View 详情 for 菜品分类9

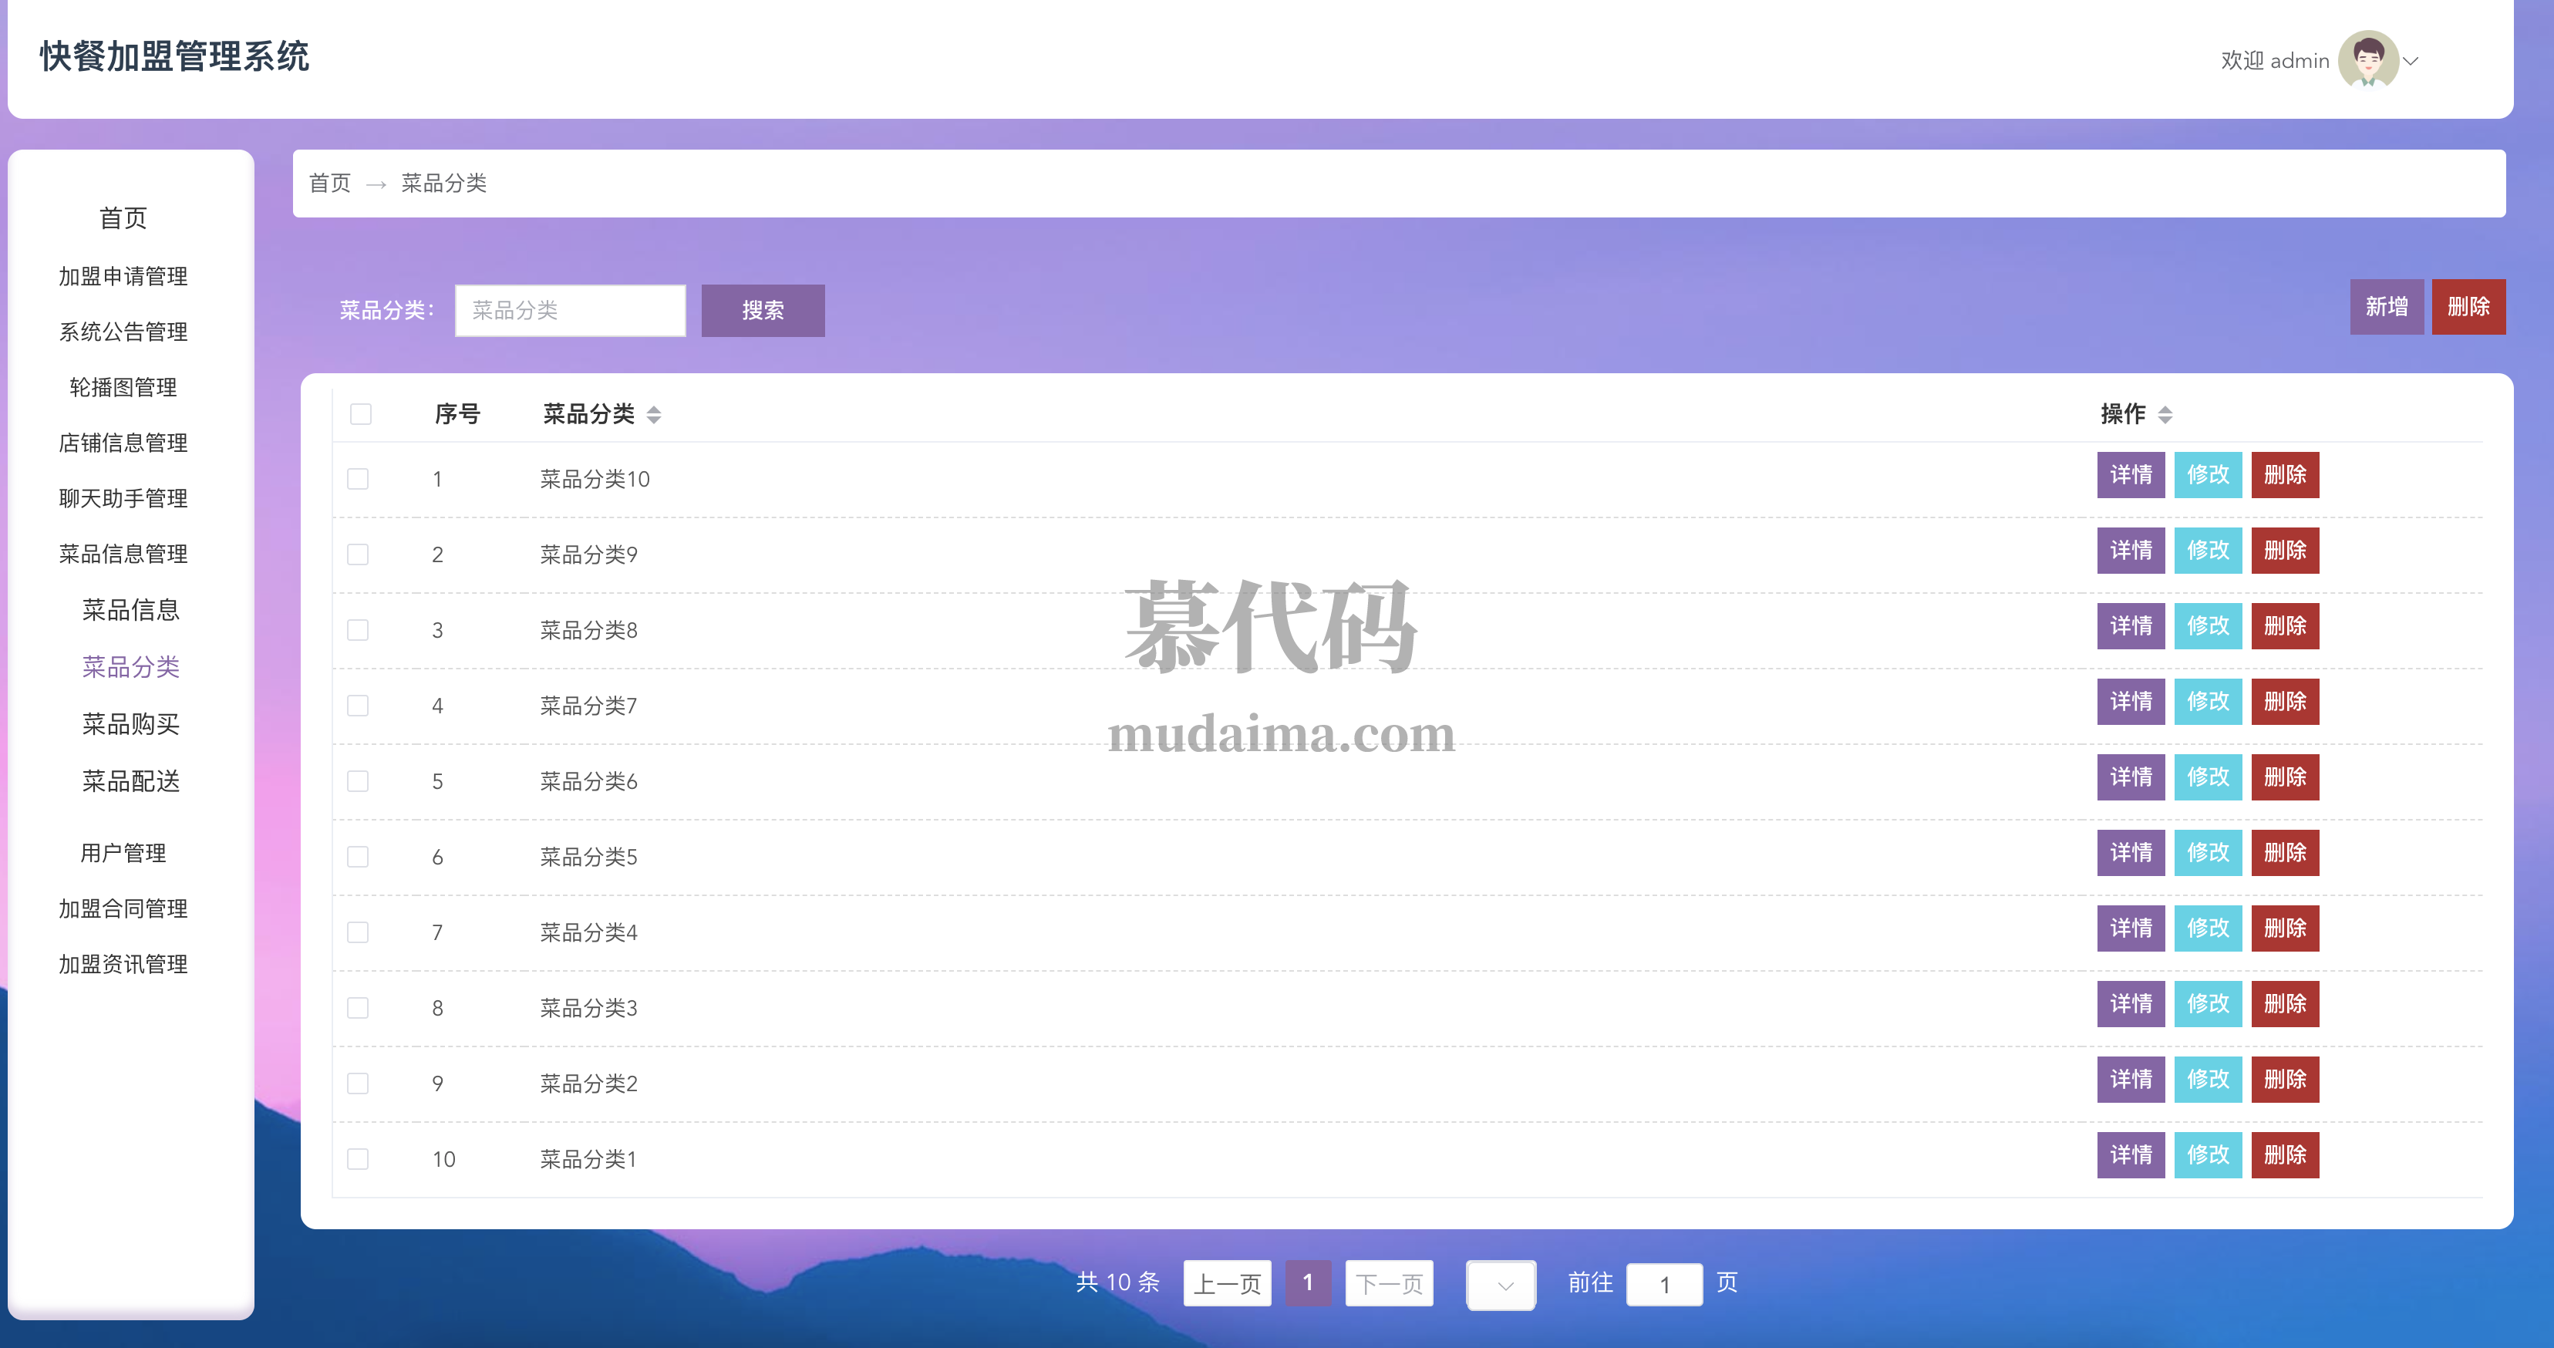point(2130,550)
